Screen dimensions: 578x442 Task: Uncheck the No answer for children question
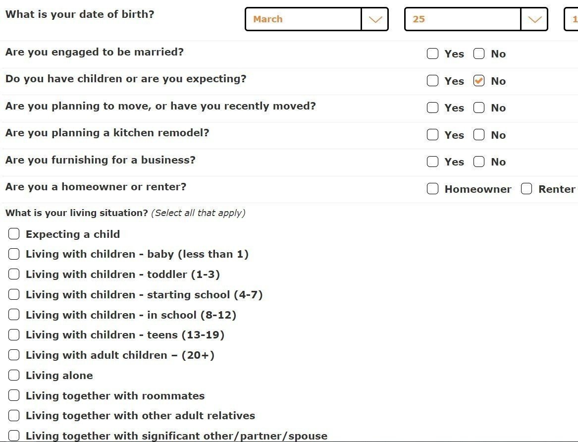[479, 80]
